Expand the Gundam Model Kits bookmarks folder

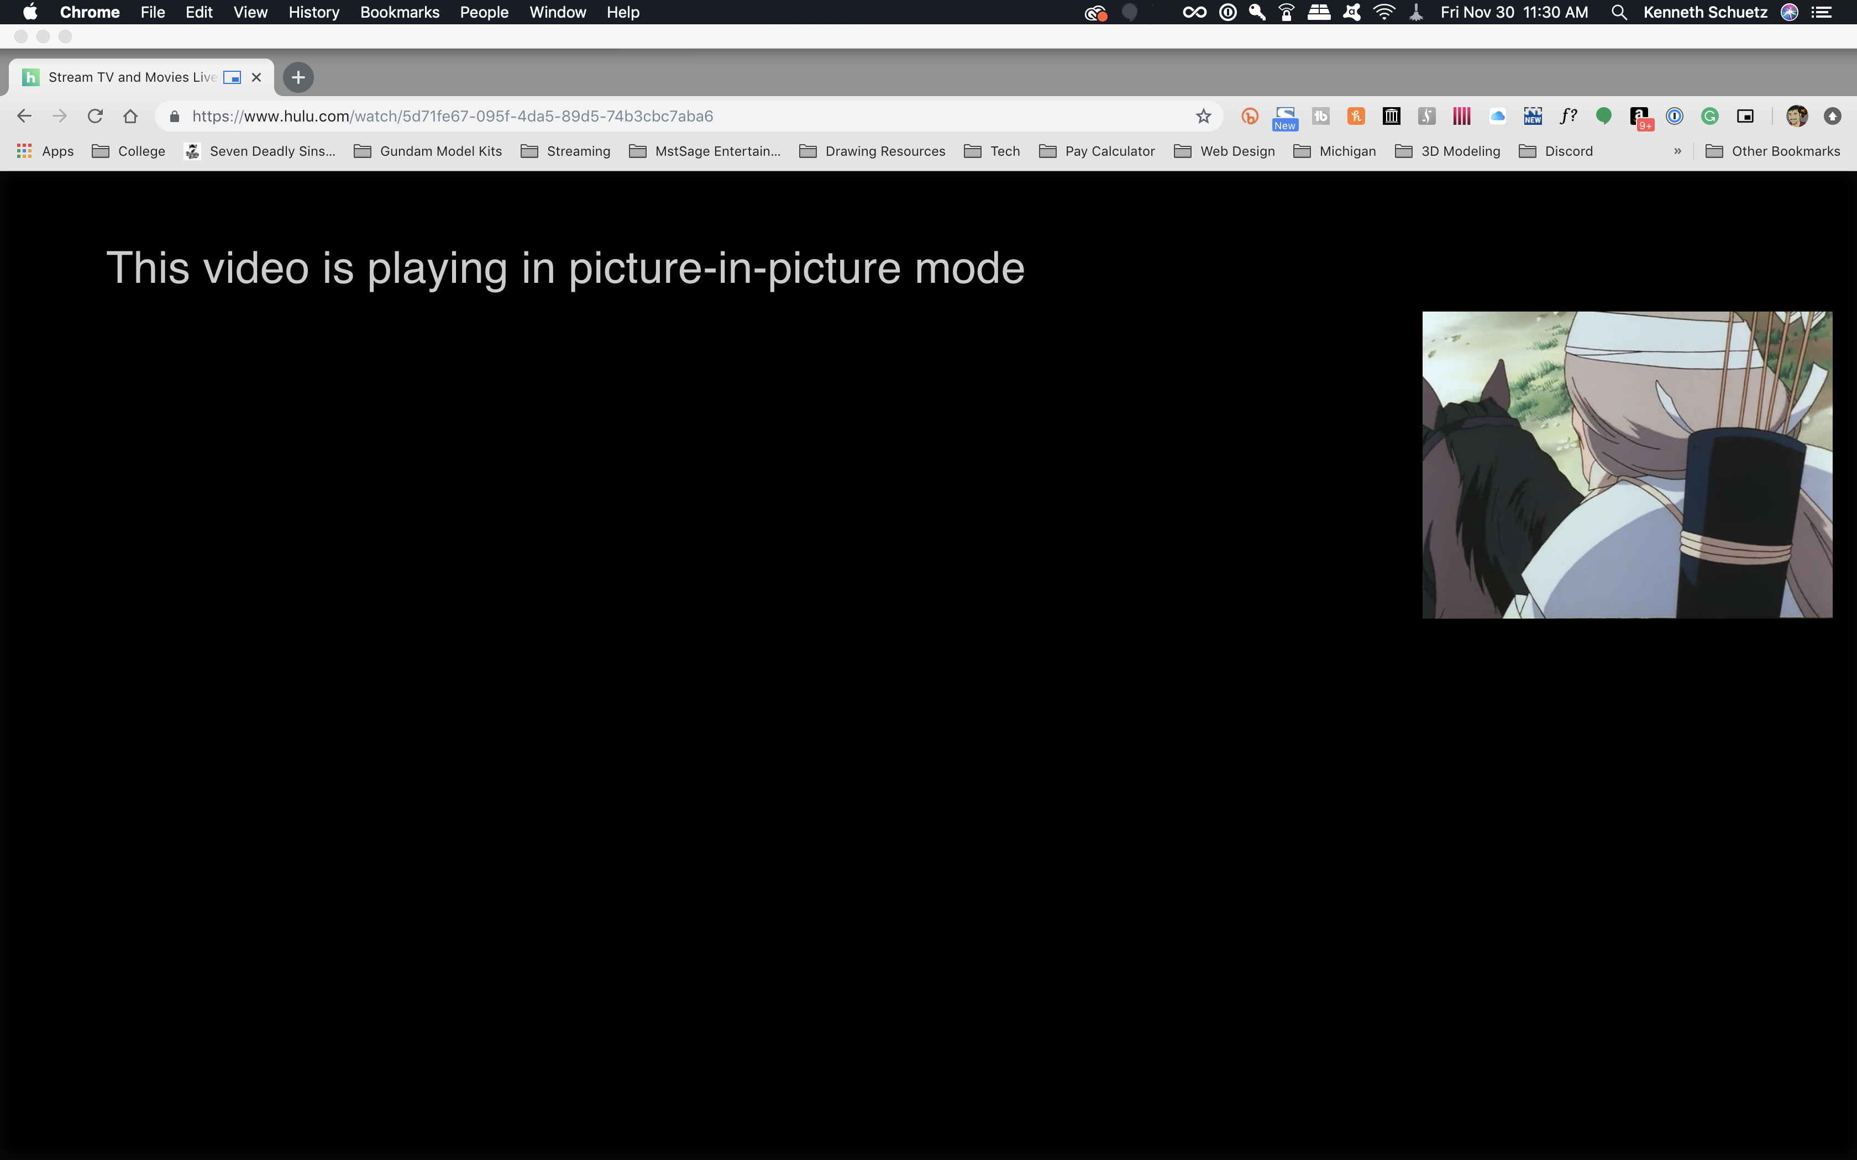[427, 151]
